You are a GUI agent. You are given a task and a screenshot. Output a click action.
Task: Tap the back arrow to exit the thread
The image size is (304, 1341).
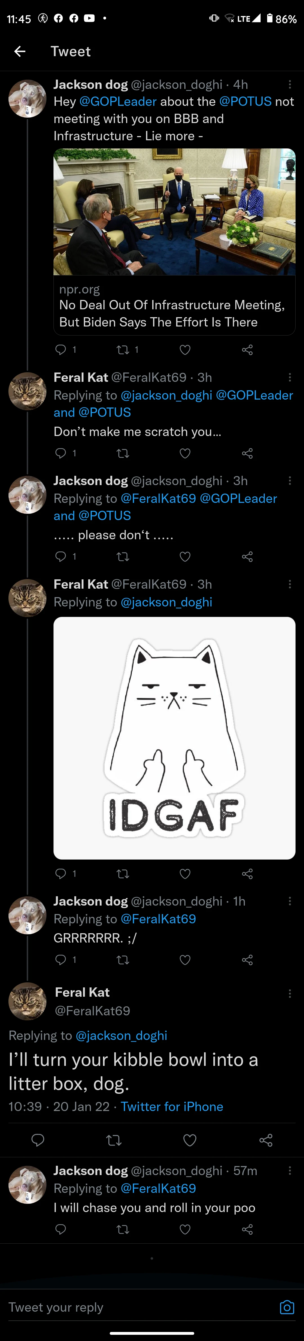(20, 51)
